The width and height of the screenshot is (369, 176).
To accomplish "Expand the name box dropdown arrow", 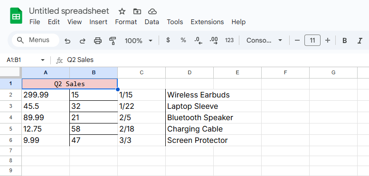I will point(43,60).
